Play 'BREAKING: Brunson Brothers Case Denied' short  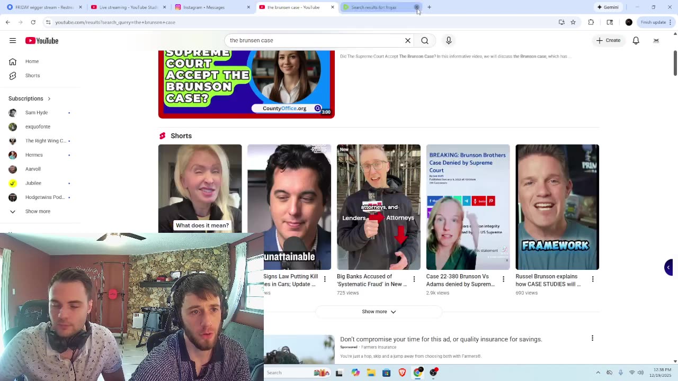(x=468, y=207)
